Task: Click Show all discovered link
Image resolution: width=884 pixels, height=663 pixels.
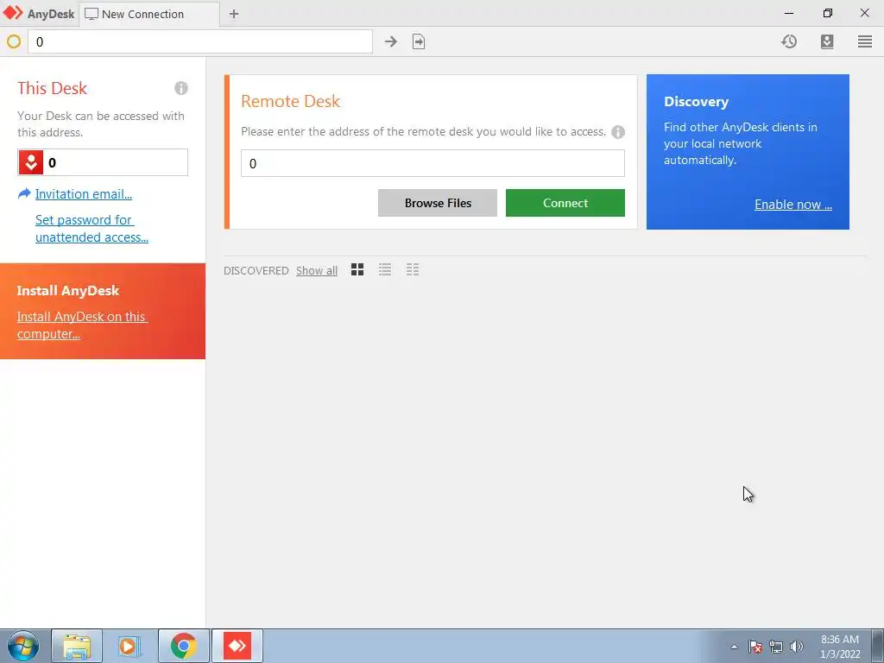Action: (x=317, y=270)
